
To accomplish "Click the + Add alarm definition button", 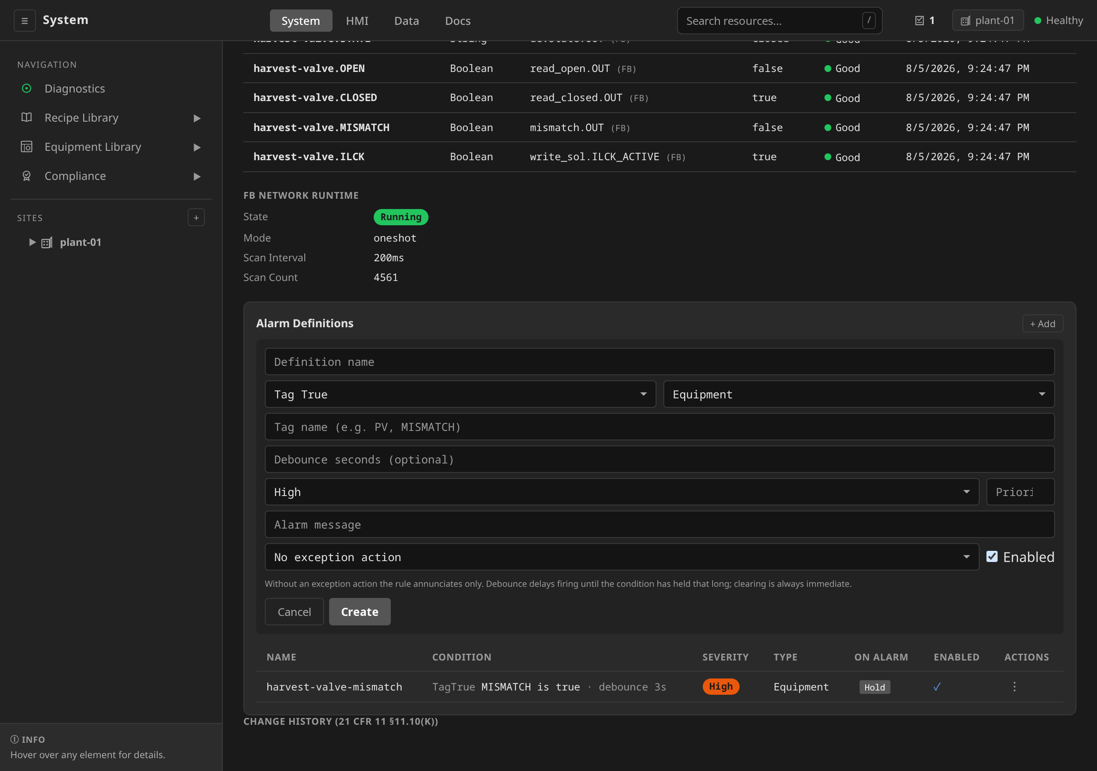I will coord(1042,323).
